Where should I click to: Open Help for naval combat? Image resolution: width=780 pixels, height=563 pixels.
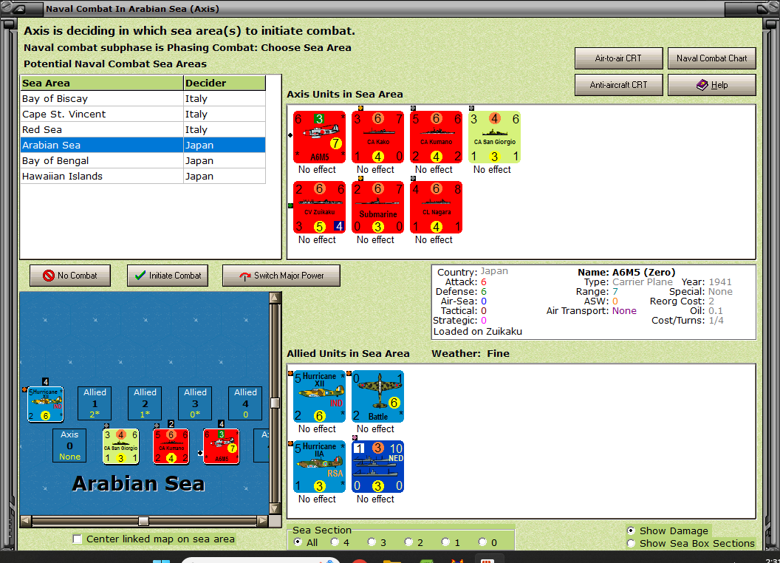coord(712,85)
